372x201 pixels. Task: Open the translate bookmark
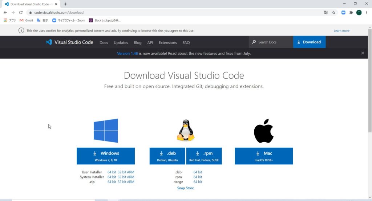click(43, 20)
